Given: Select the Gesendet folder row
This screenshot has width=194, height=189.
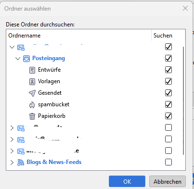Looking at the screenshot, I should pyautogui.click(x=95, y=93).
